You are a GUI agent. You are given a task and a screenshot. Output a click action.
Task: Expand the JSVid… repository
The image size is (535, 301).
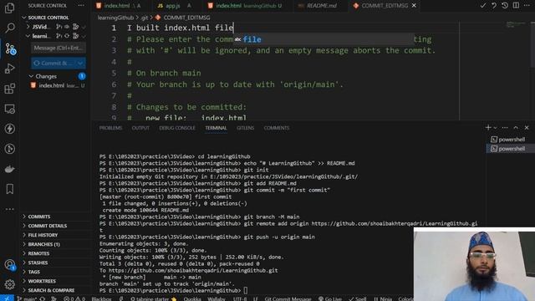pyautogui.click(x=28, y=27)
